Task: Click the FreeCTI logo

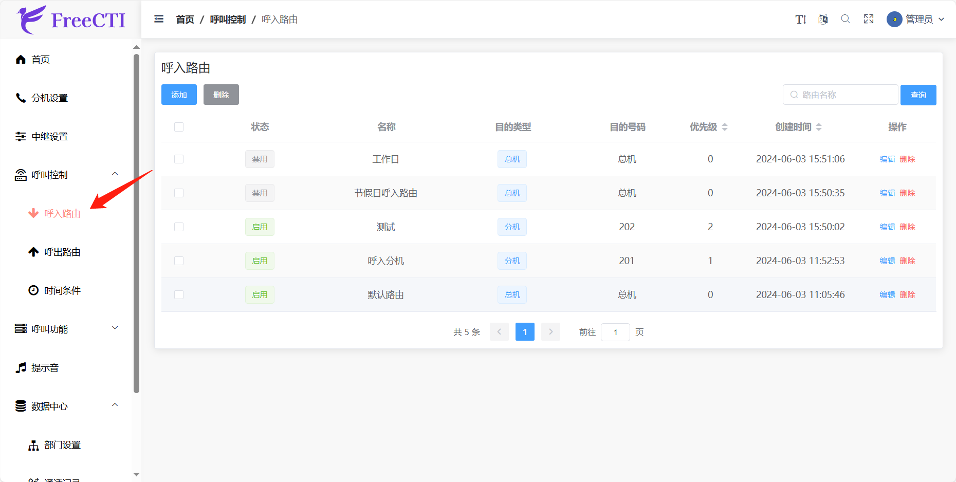Action: (71, 20)
